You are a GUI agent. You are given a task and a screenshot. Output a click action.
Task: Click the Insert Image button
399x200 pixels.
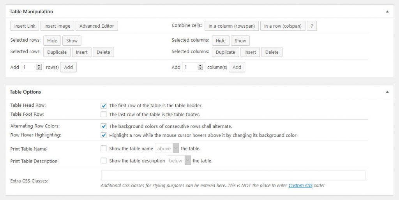(57, 26)
